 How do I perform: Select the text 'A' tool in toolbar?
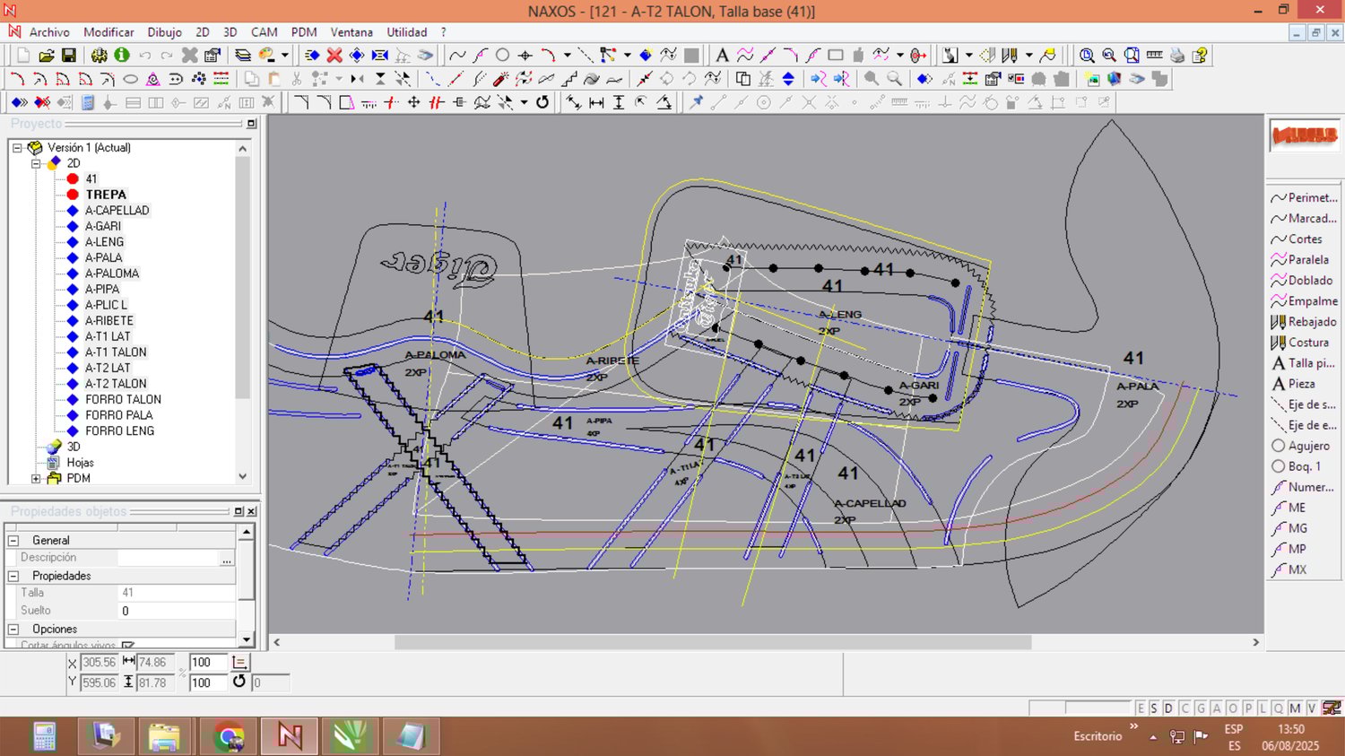pyautogui.click(x=722, y=56)
